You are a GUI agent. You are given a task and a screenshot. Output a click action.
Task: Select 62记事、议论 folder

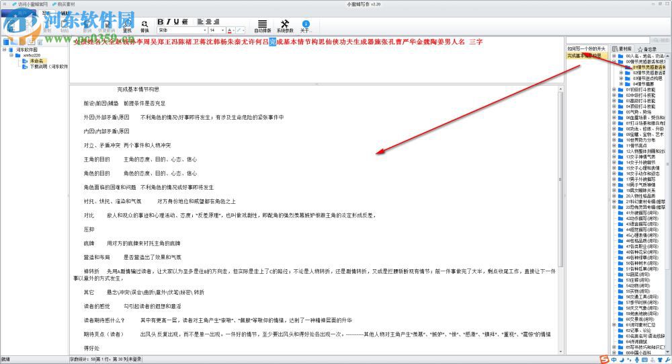pyautogui.click(x=638, y=330)
